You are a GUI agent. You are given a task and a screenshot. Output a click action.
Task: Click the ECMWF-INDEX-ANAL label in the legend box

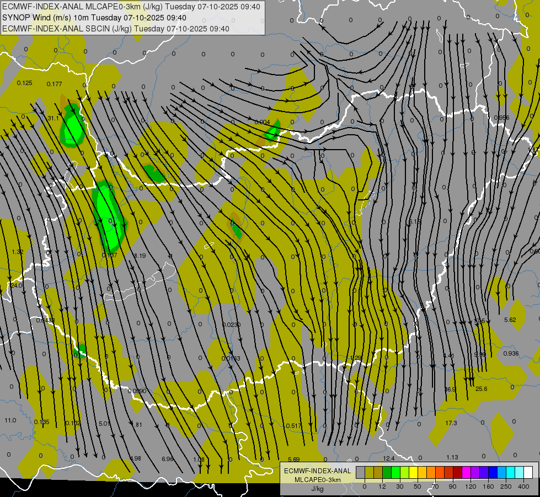pyautogui.click(x=318, y=471)
